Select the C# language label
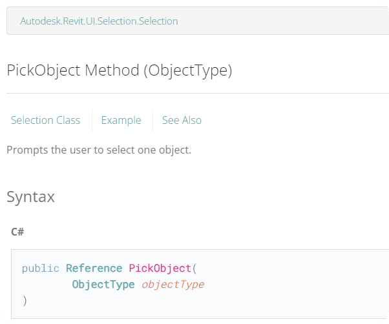389x324 pixels. (x=17, y=231)
